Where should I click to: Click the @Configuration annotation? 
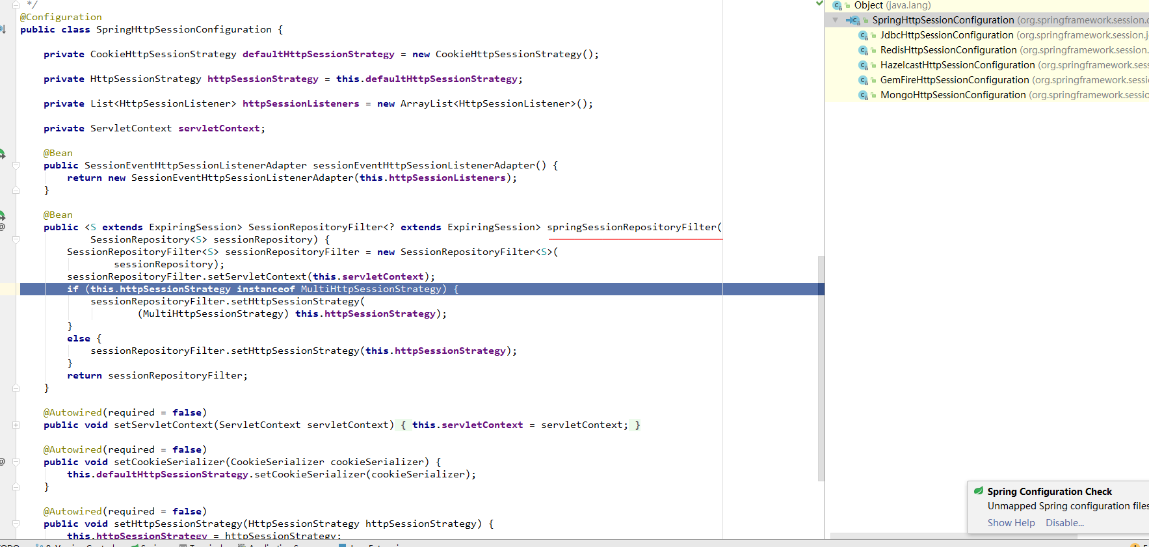coord(61,17)
